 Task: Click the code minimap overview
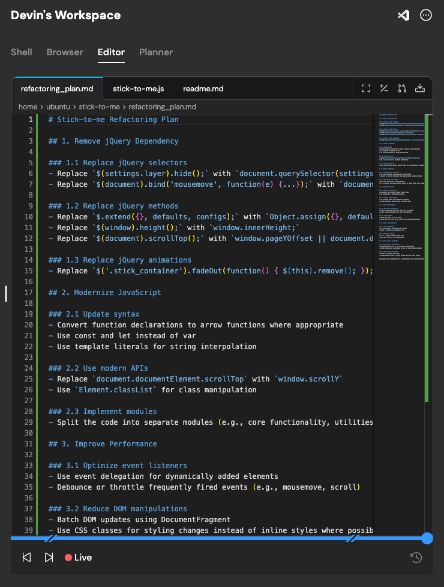pyautogui.click(x=399, y=186)
